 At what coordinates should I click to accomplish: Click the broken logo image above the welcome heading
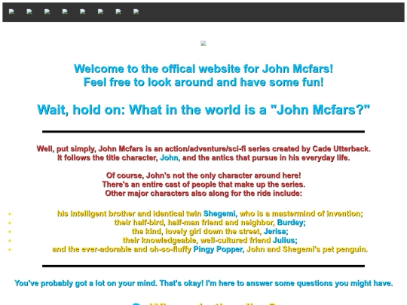(203, 44)
